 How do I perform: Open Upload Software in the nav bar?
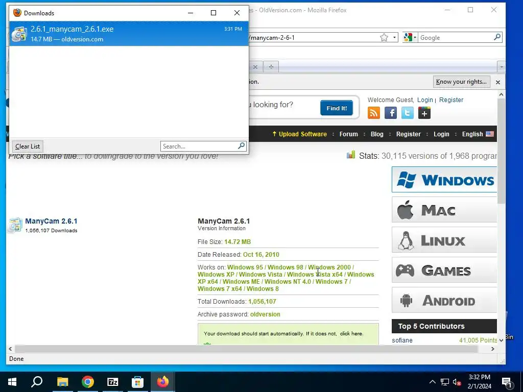299,134
